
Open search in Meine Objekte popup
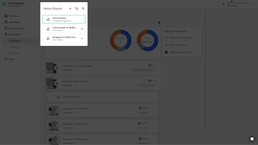(83, 9)
